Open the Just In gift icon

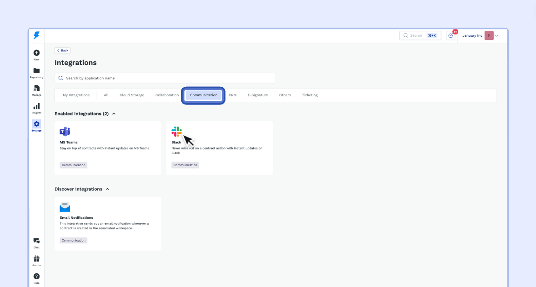pyautogui.click(x=36, y=261)
